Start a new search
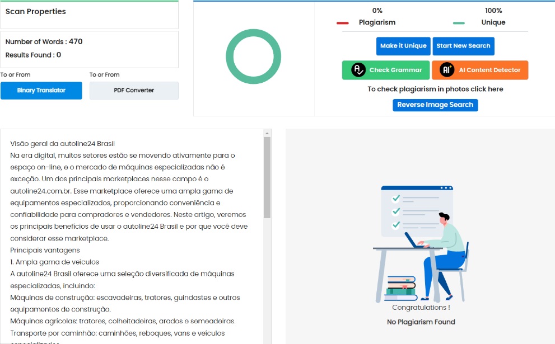This screenshot has height=344, width=555. 463,46
